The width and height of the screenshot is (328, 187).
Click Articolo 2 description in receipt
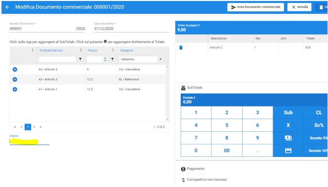pyautogui.click(x=216, y=48)
